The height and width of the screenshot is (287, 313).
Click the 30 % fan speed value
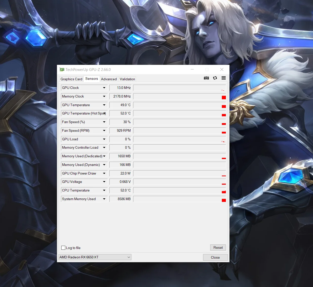pos(121,122)
